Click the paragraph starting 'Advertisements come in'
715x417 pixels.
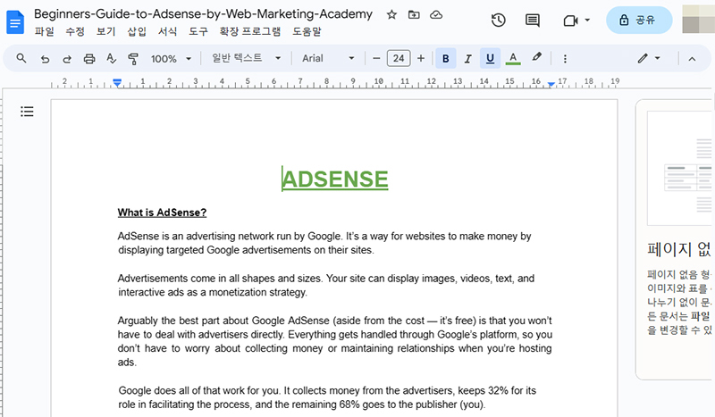[326, 285]
